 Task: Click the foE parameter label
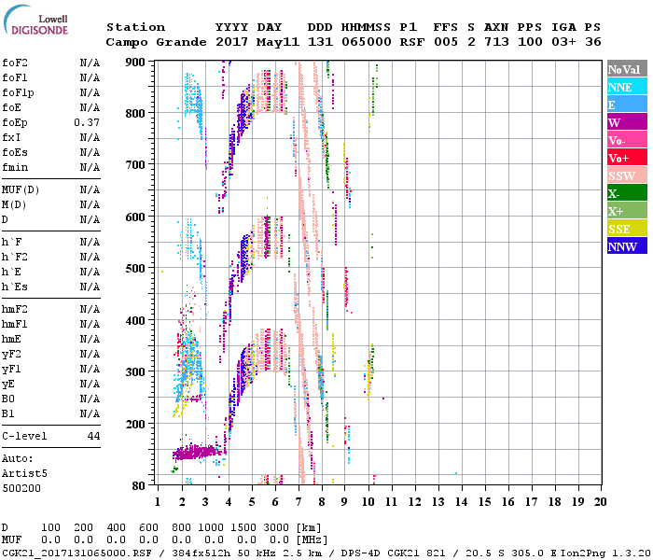pos(11,107)
